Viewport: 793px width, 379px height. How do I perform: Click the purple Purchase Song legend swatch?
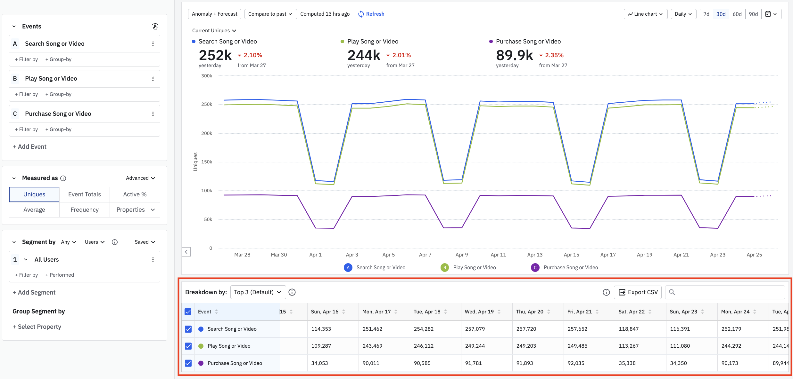point(535,268)
